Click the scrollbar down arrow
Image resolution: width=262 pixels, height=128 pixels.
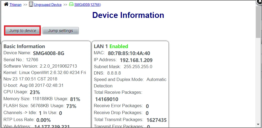pos(259,124)
